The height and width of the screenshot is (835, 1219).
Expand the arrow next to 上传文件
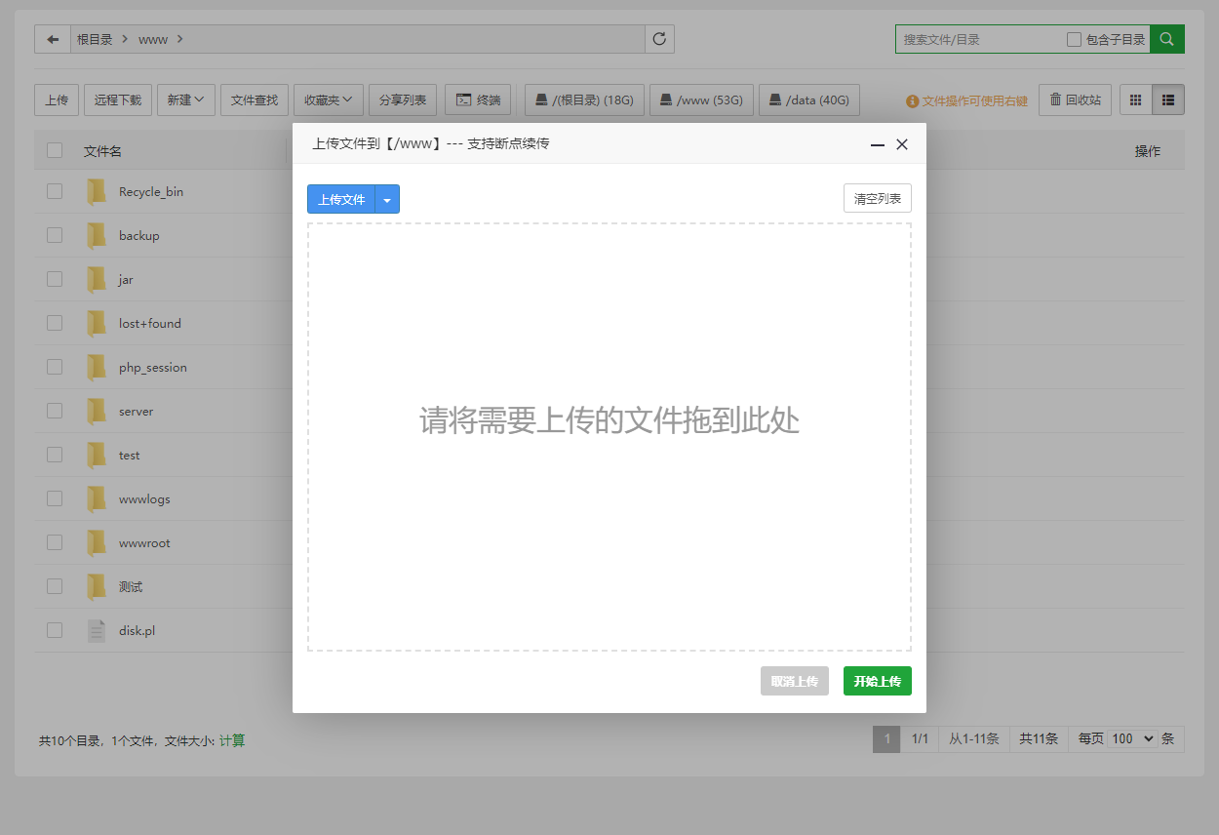click(x=387, y=198)
